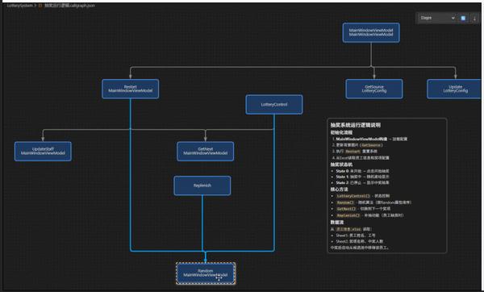Click the 核心方法 section heading

click(340, 190)
